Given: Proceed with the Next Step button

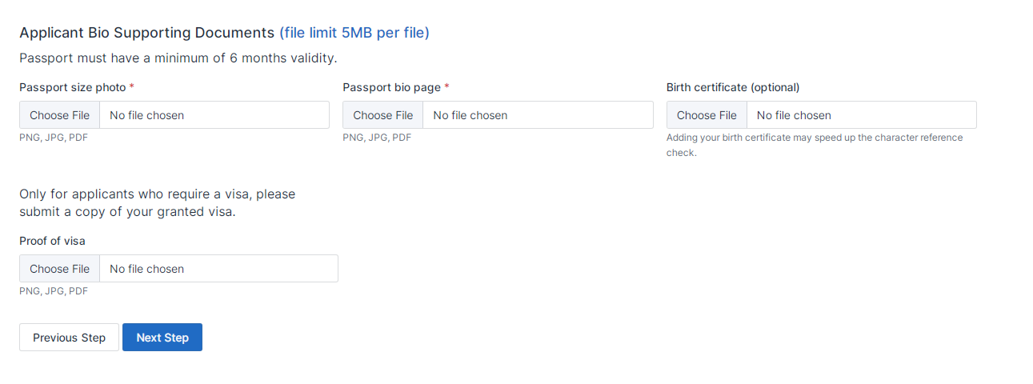Looking at the screenshot, I should (162, 338).
